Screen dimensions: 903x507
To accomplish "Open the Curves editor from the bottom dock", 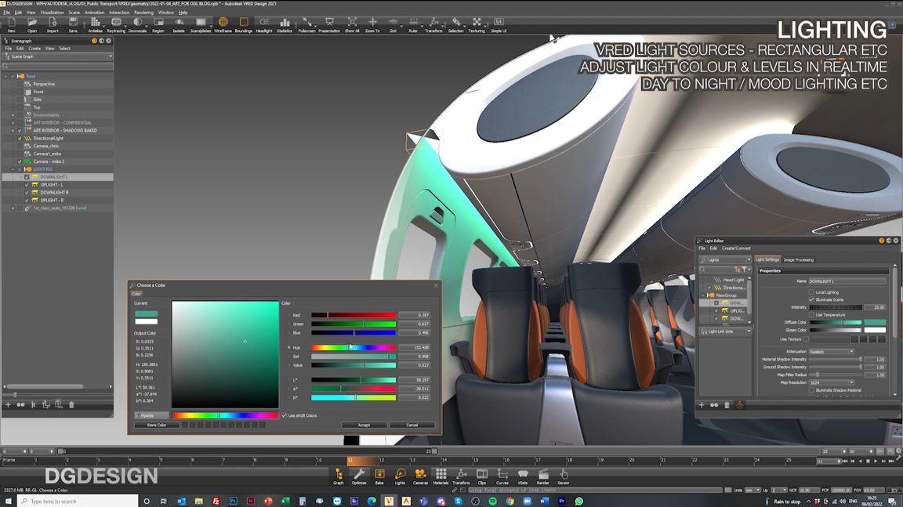I will coord(501,473).
